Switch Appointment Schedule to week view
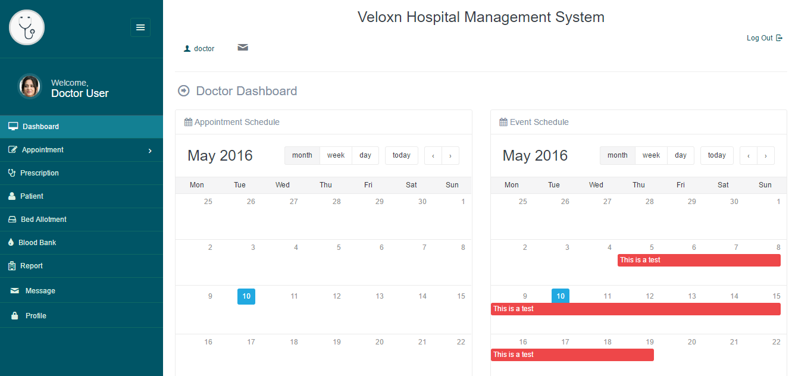 (336, 155)
